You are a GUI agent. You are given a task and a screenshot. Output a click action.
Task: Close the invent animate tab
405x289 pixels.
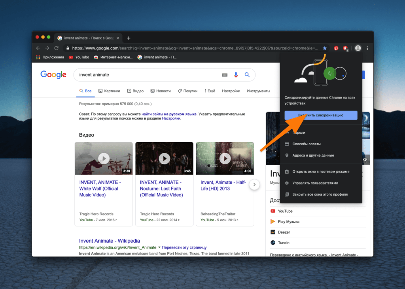coord(118,38)
